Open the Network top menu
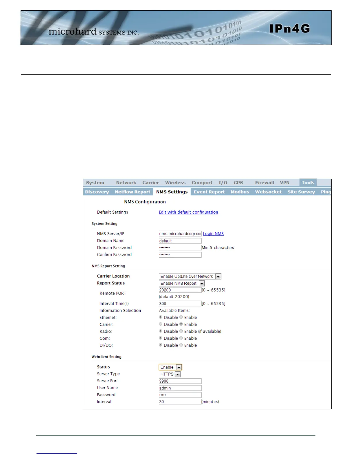 tap(126, 183)
